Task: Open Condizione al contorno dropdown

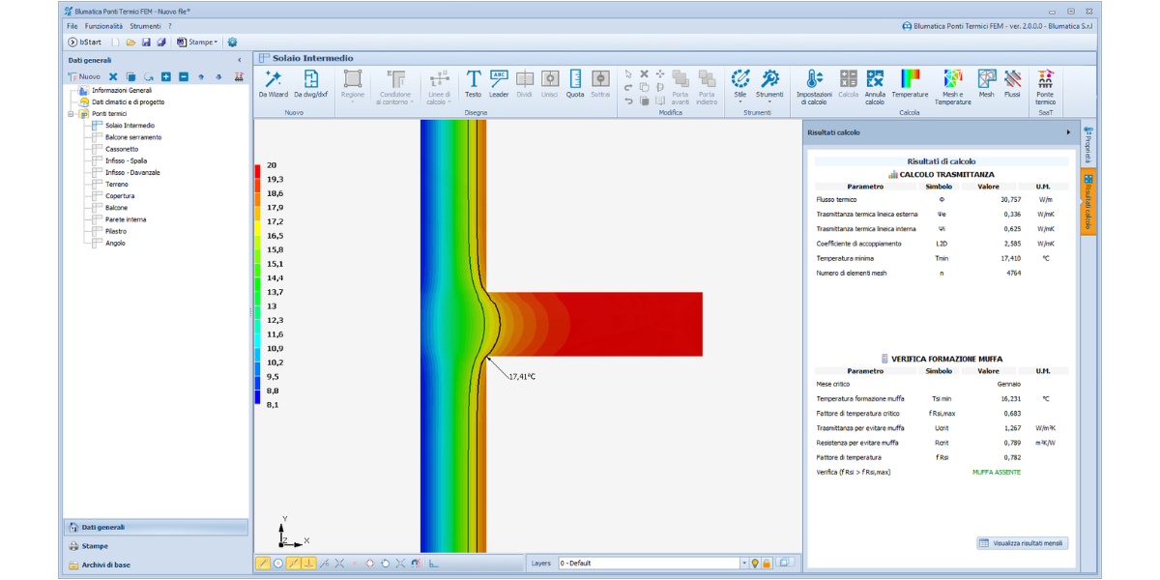Action: pyautogui.click(x=394, y=87)
